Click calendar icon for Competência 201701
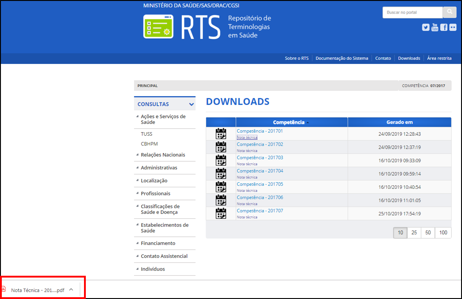This screenshot has height=299, width=462. coord(221,134)
